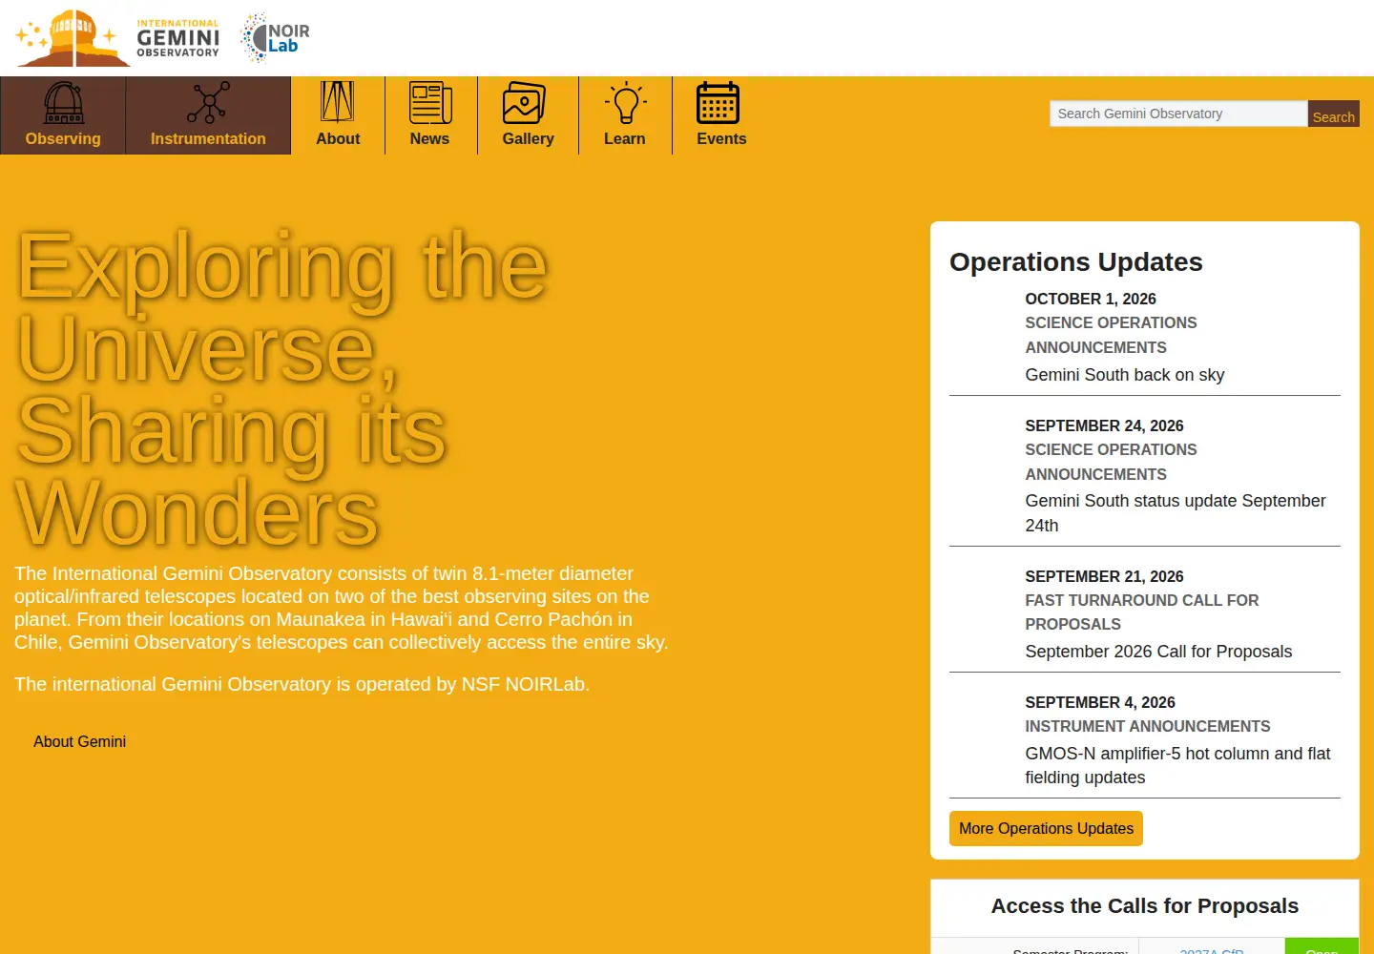Image resolution: width=1374 pixels, height=954 pixels.
Task: Open the News newspaper icon
Action: click(430, 103)
